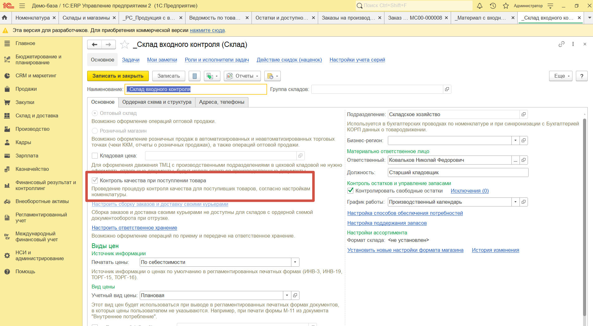Open Номенклатура window tab
593x326 pixels.
click(x=32, y=18)
